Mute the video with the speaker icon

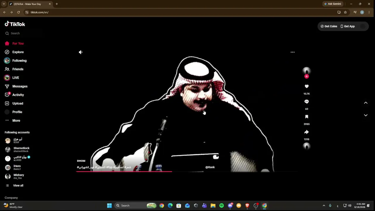81,52
